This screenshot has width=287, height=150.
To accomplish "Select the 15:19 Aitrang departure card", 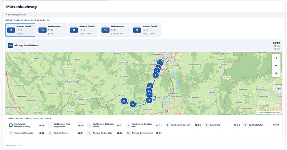I will pyautogui.click(x=146, y=30).
